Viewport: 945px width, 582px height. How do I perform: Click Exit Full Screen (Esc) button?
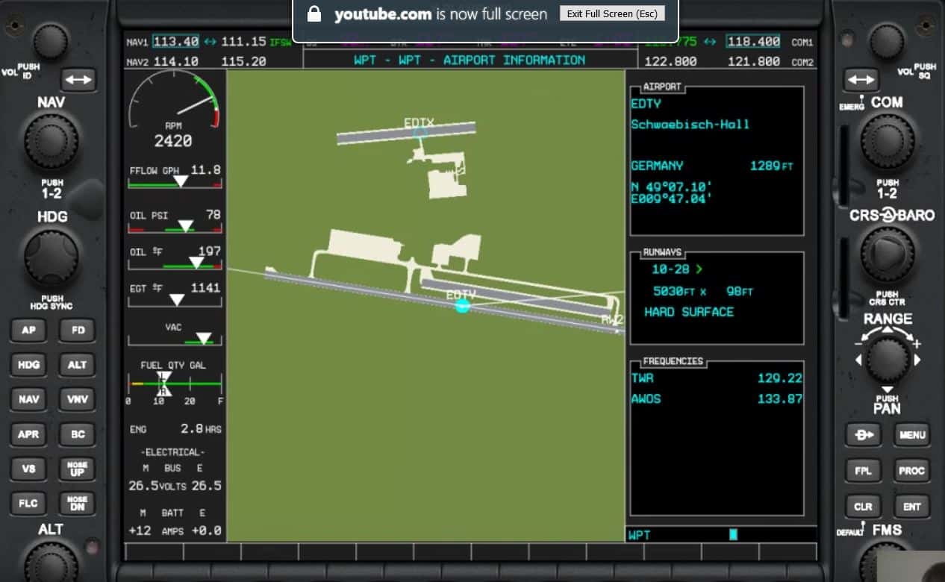(x=611, y=14)
